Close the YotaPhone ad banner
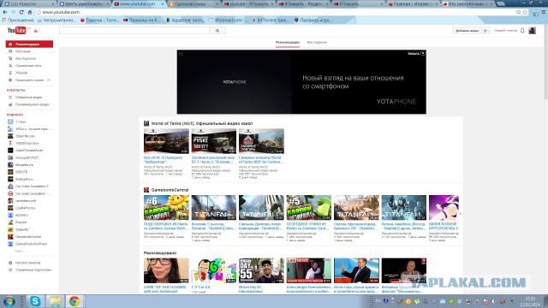548x308 pixels. tap(423, 53)
